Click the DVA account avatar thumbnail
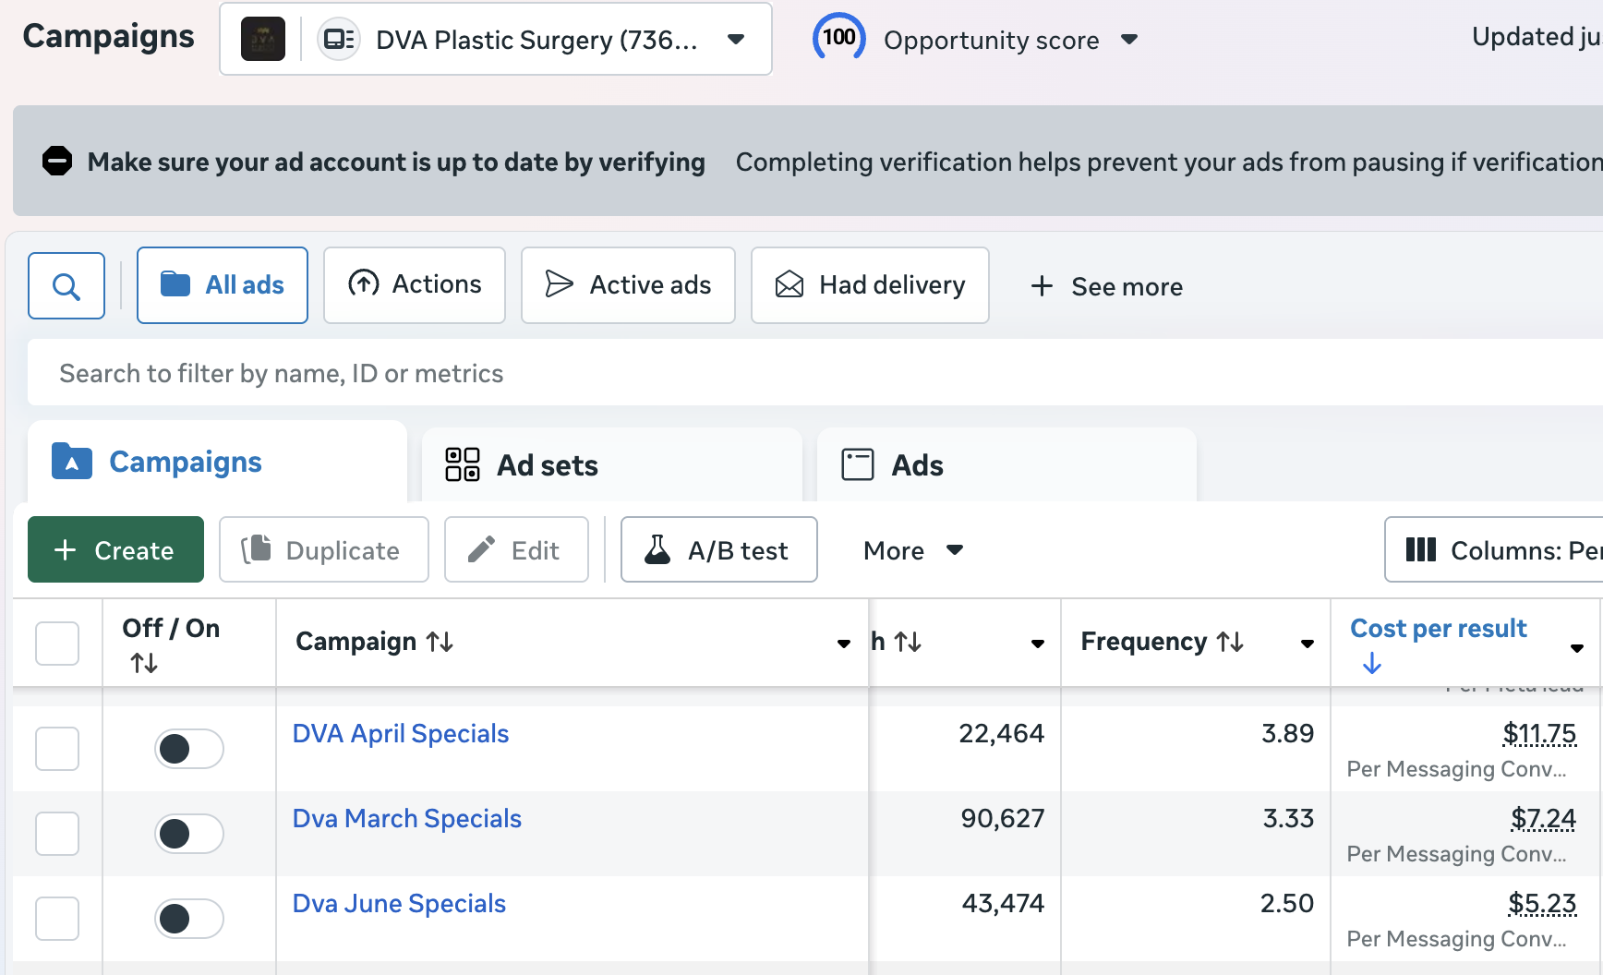Screen dimensions: 1603x975 click(263, 40)
